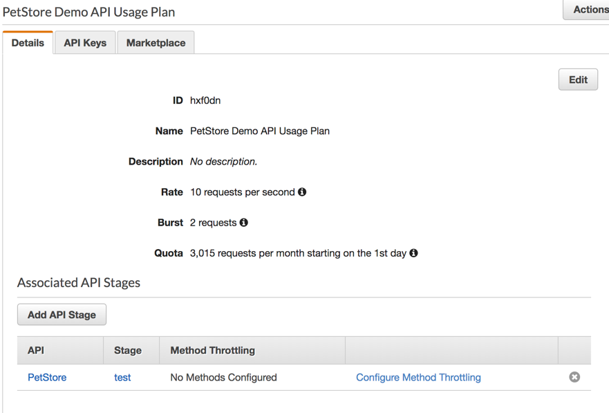The image size is (609, 413).
Task: Click the Quota info icon
Action: tap(413, 253)
